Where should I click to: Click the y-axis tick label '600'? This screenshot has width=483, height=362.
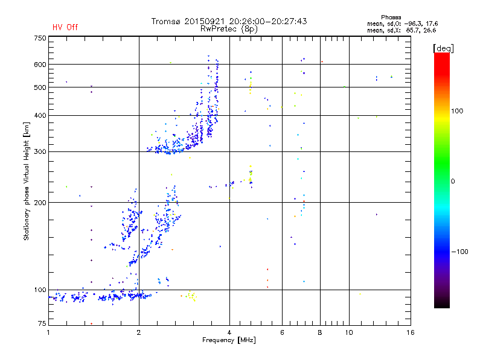point(40,65)
